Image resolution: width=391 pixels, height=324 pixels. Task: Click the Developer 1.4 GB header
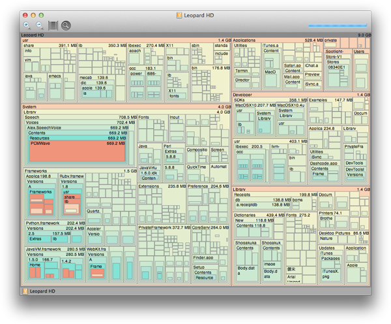pos(301,95)
